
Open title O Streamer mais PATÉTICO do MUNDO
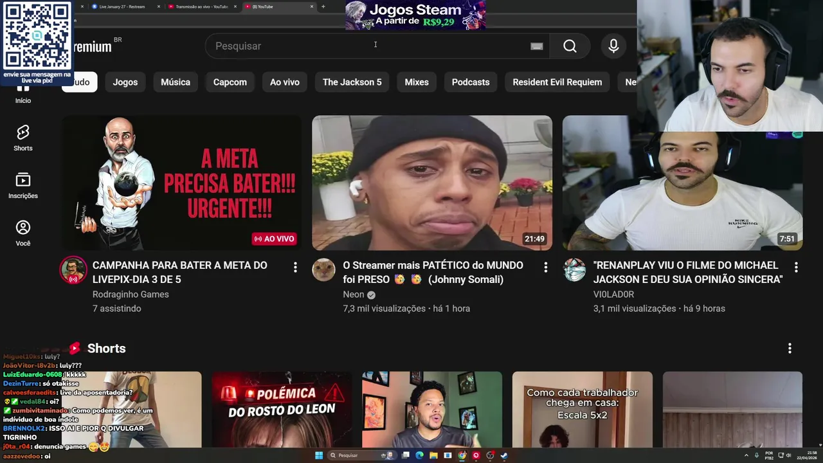[433, 272]
